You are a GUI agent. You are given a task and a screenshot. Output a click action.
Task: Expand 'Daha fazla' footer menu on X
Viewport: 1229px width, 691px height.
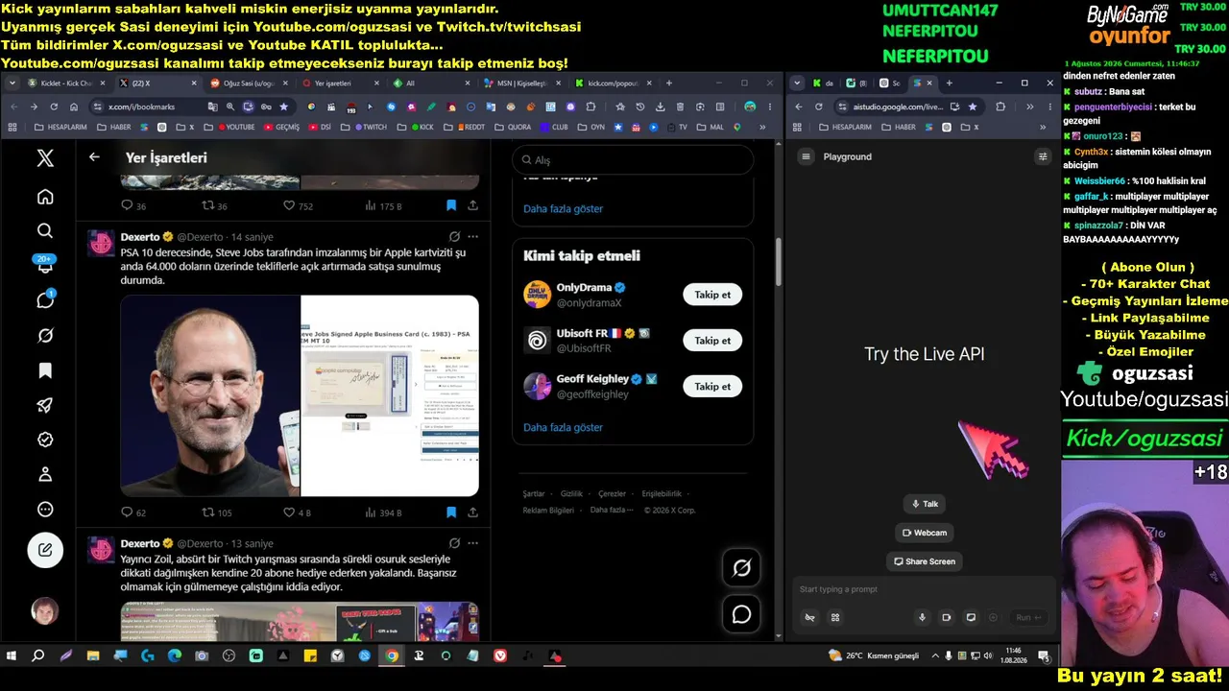612,511
